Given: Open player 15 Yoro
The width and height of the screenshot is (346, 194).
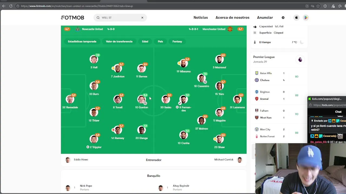Looking at the screenshot, I should 219,88.
